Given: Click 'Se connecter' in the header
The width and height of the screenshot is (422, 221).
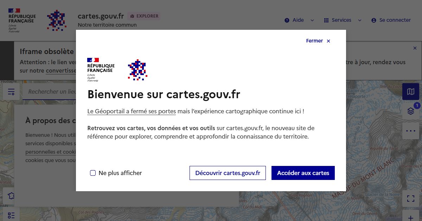Looking at the screenshot, I should pos(391,20).
